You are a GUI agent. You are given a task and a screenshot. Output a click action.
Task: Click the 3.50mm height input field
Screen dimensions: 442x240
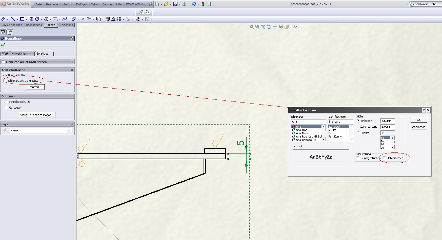click(x=388, y=121)
